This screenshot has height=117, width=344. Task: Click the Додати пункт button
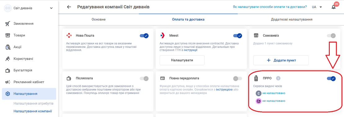tap(281, 60)
